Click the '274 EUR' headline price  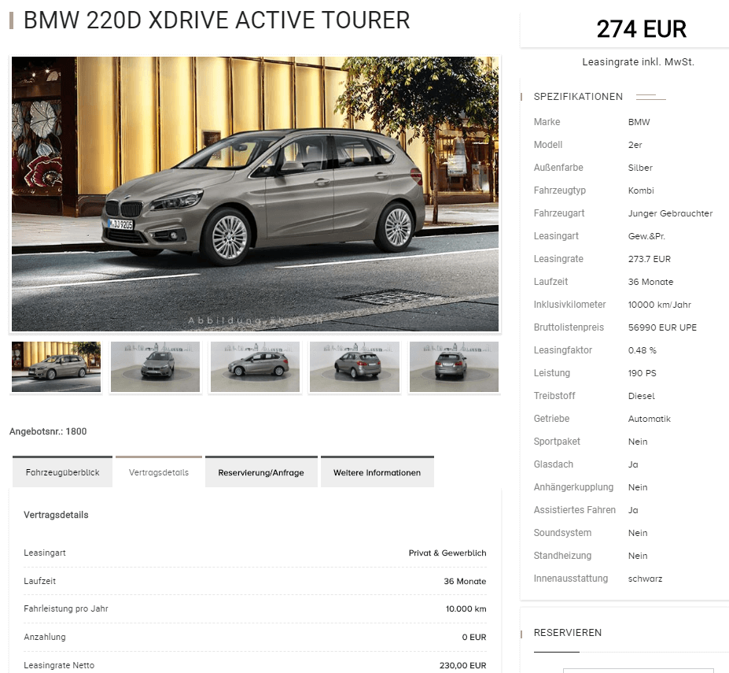(641, 29)
